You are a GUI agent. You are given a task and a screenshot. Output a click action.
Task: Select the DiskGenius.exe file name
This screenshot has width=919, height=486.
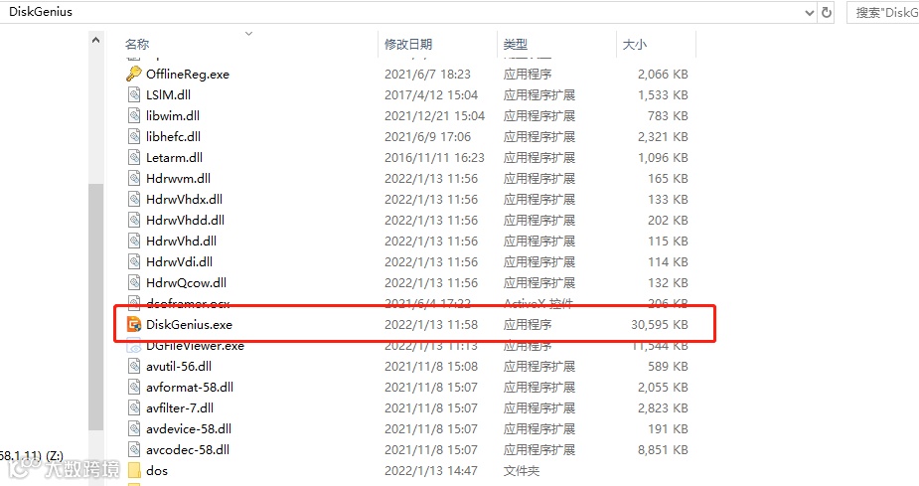tap(190, 324)
